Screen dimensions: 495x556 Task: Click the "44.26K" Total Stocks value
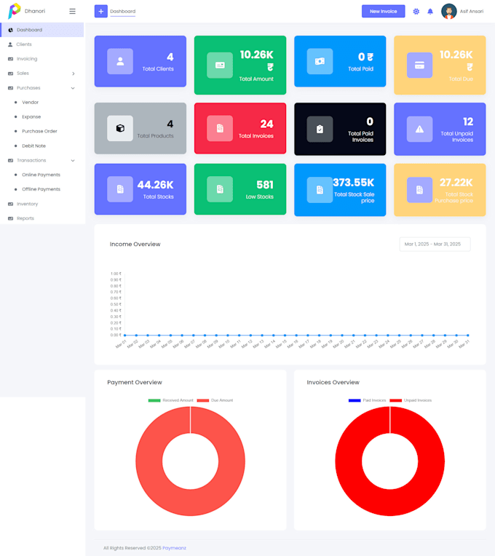pyautogui.click(x=155, y=185)
